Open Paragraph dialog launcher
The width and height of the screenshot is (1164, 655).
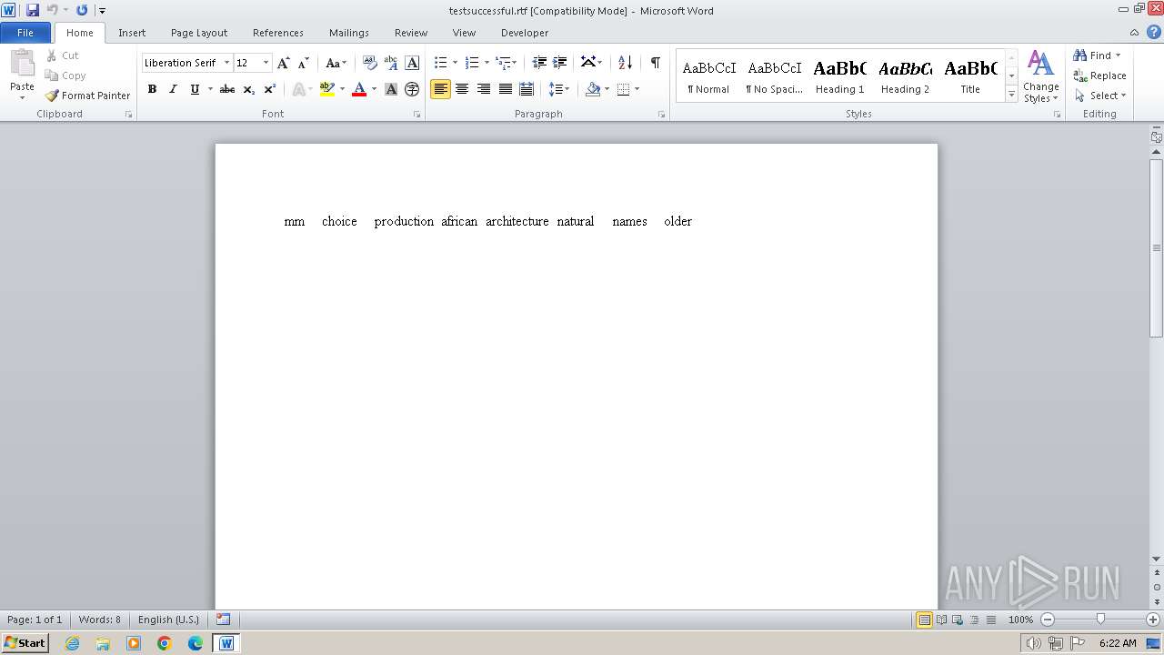tap(661, 115)
